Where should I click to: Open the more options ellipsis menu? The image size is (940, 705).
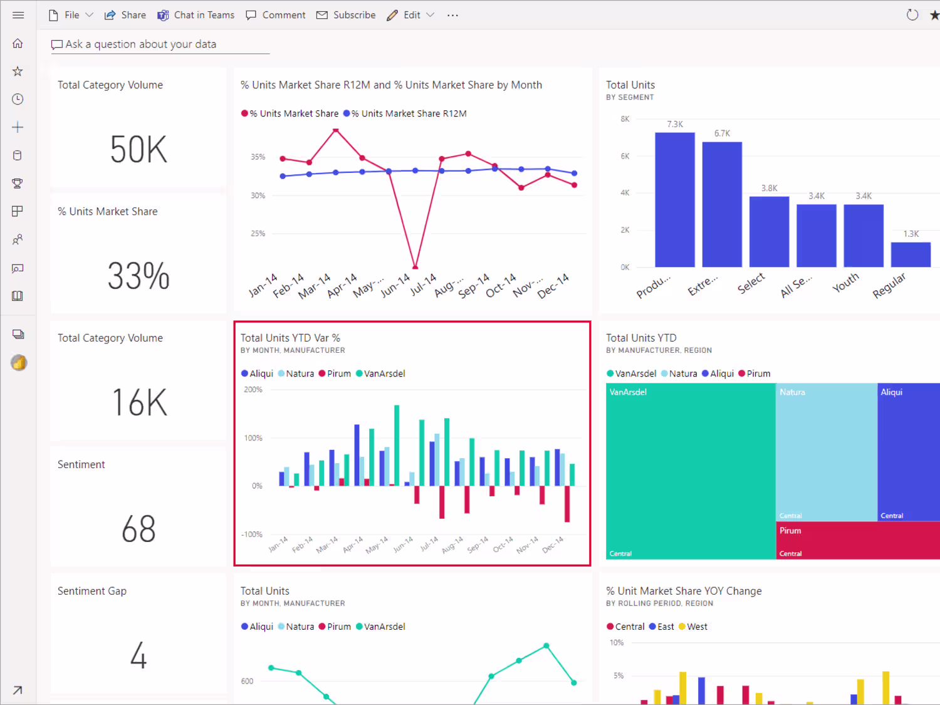point(452,15)
